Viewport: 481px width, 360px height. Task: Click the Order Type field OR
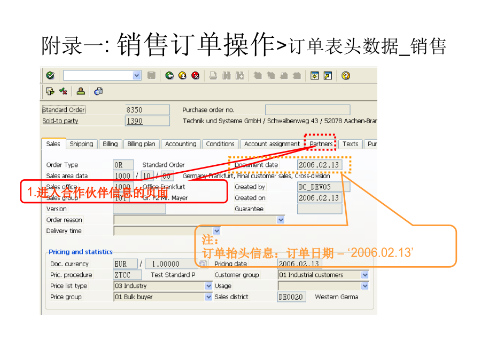coord(123,165)
